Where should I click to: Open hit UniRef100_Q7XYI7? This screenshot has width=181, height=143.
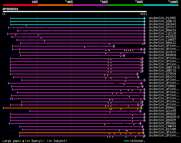pyautogui.click(x=162, y=28)
